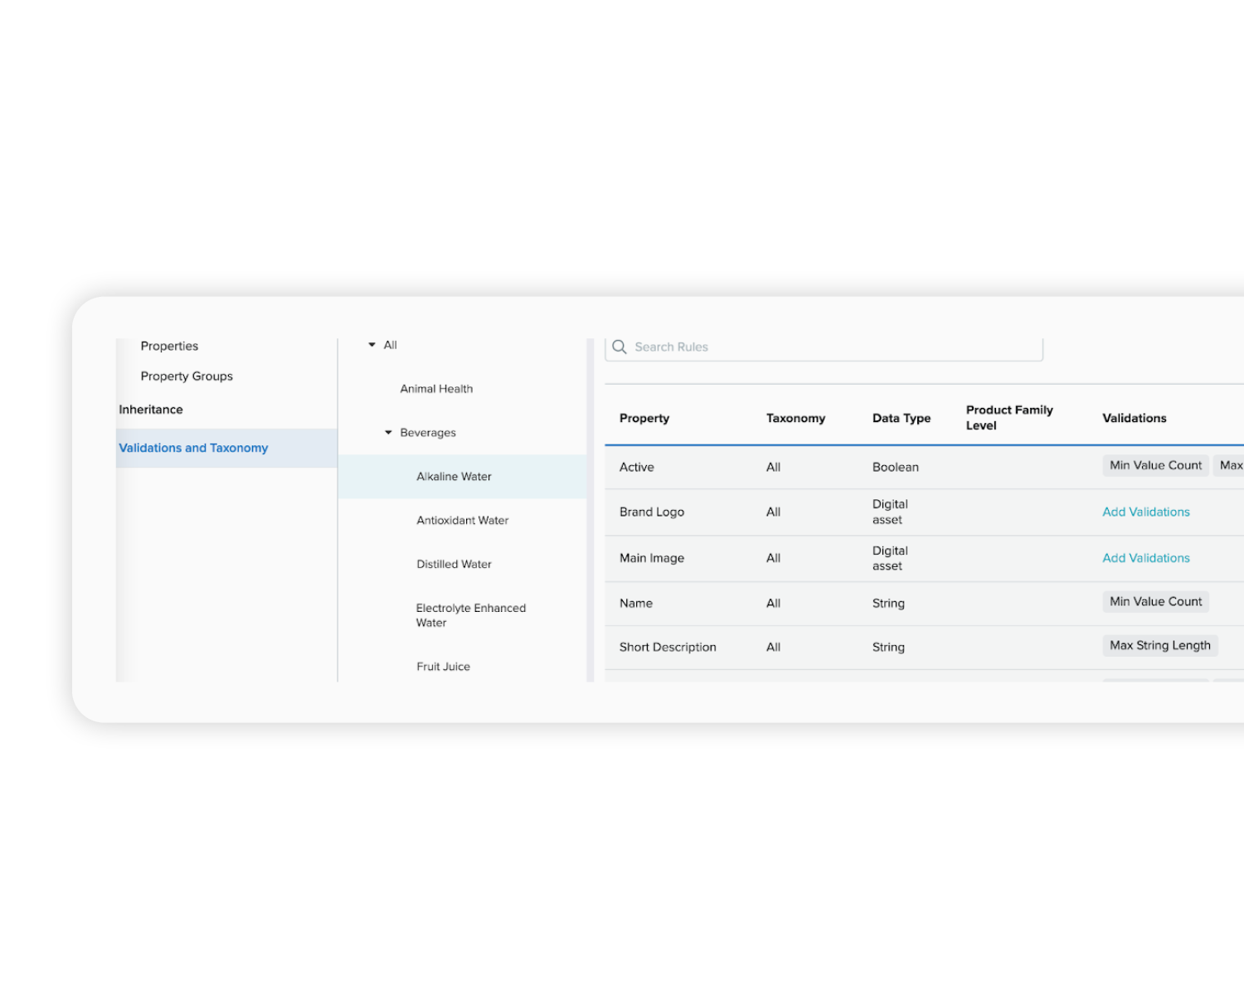Image resolution: width=1244 pixels, height=995 pixels.
Task: Click All taxonomy cell in Brand Logo row
Action: pos(773,512)
